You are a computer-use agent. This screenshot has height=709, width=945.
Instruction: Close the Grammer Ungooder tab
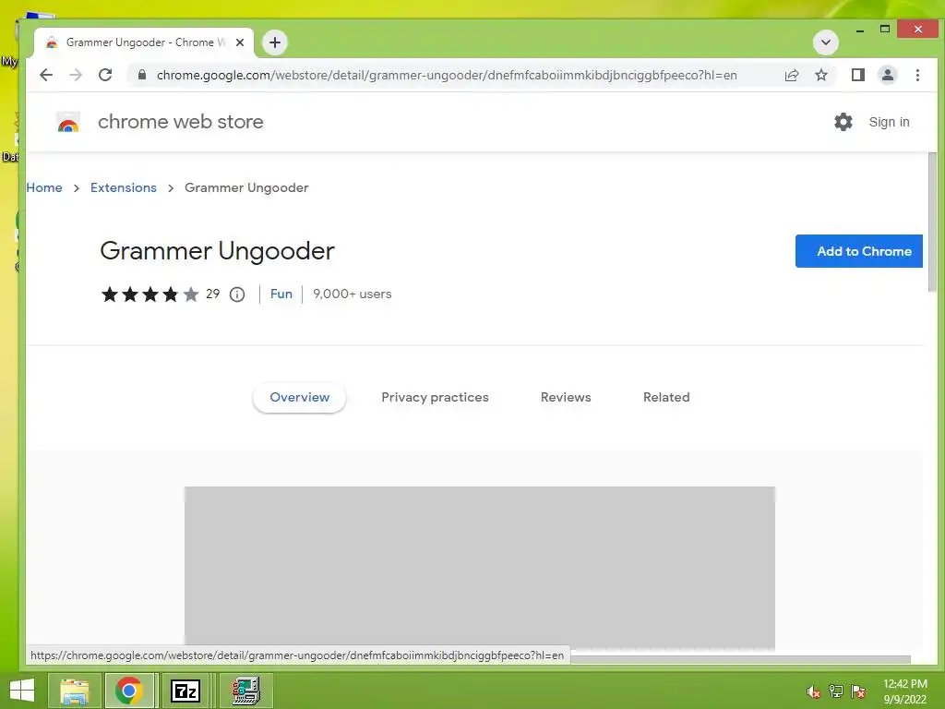click(x=240, y=42)
